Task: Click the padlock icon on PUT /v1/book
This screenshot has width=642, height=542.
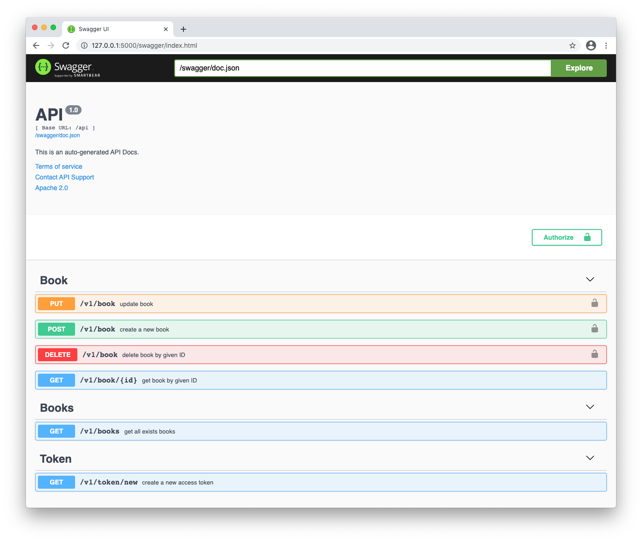Action: pyautogui.click(x=595, y=303)
